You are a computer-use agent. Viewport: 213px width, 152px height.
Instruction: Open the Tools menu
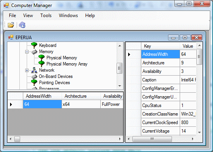point(46,16)
